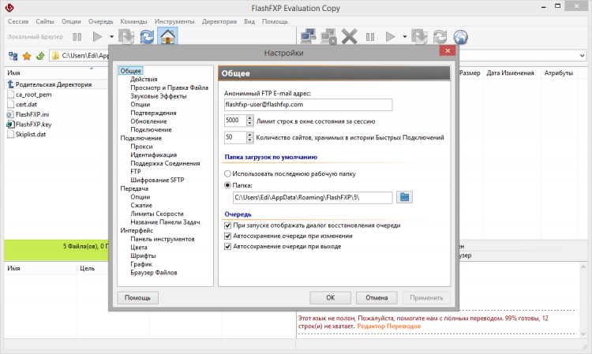592x354 pixels.
Task: Sort by 'Дата Изменения' column header
Action: click(x=511, y=73)
